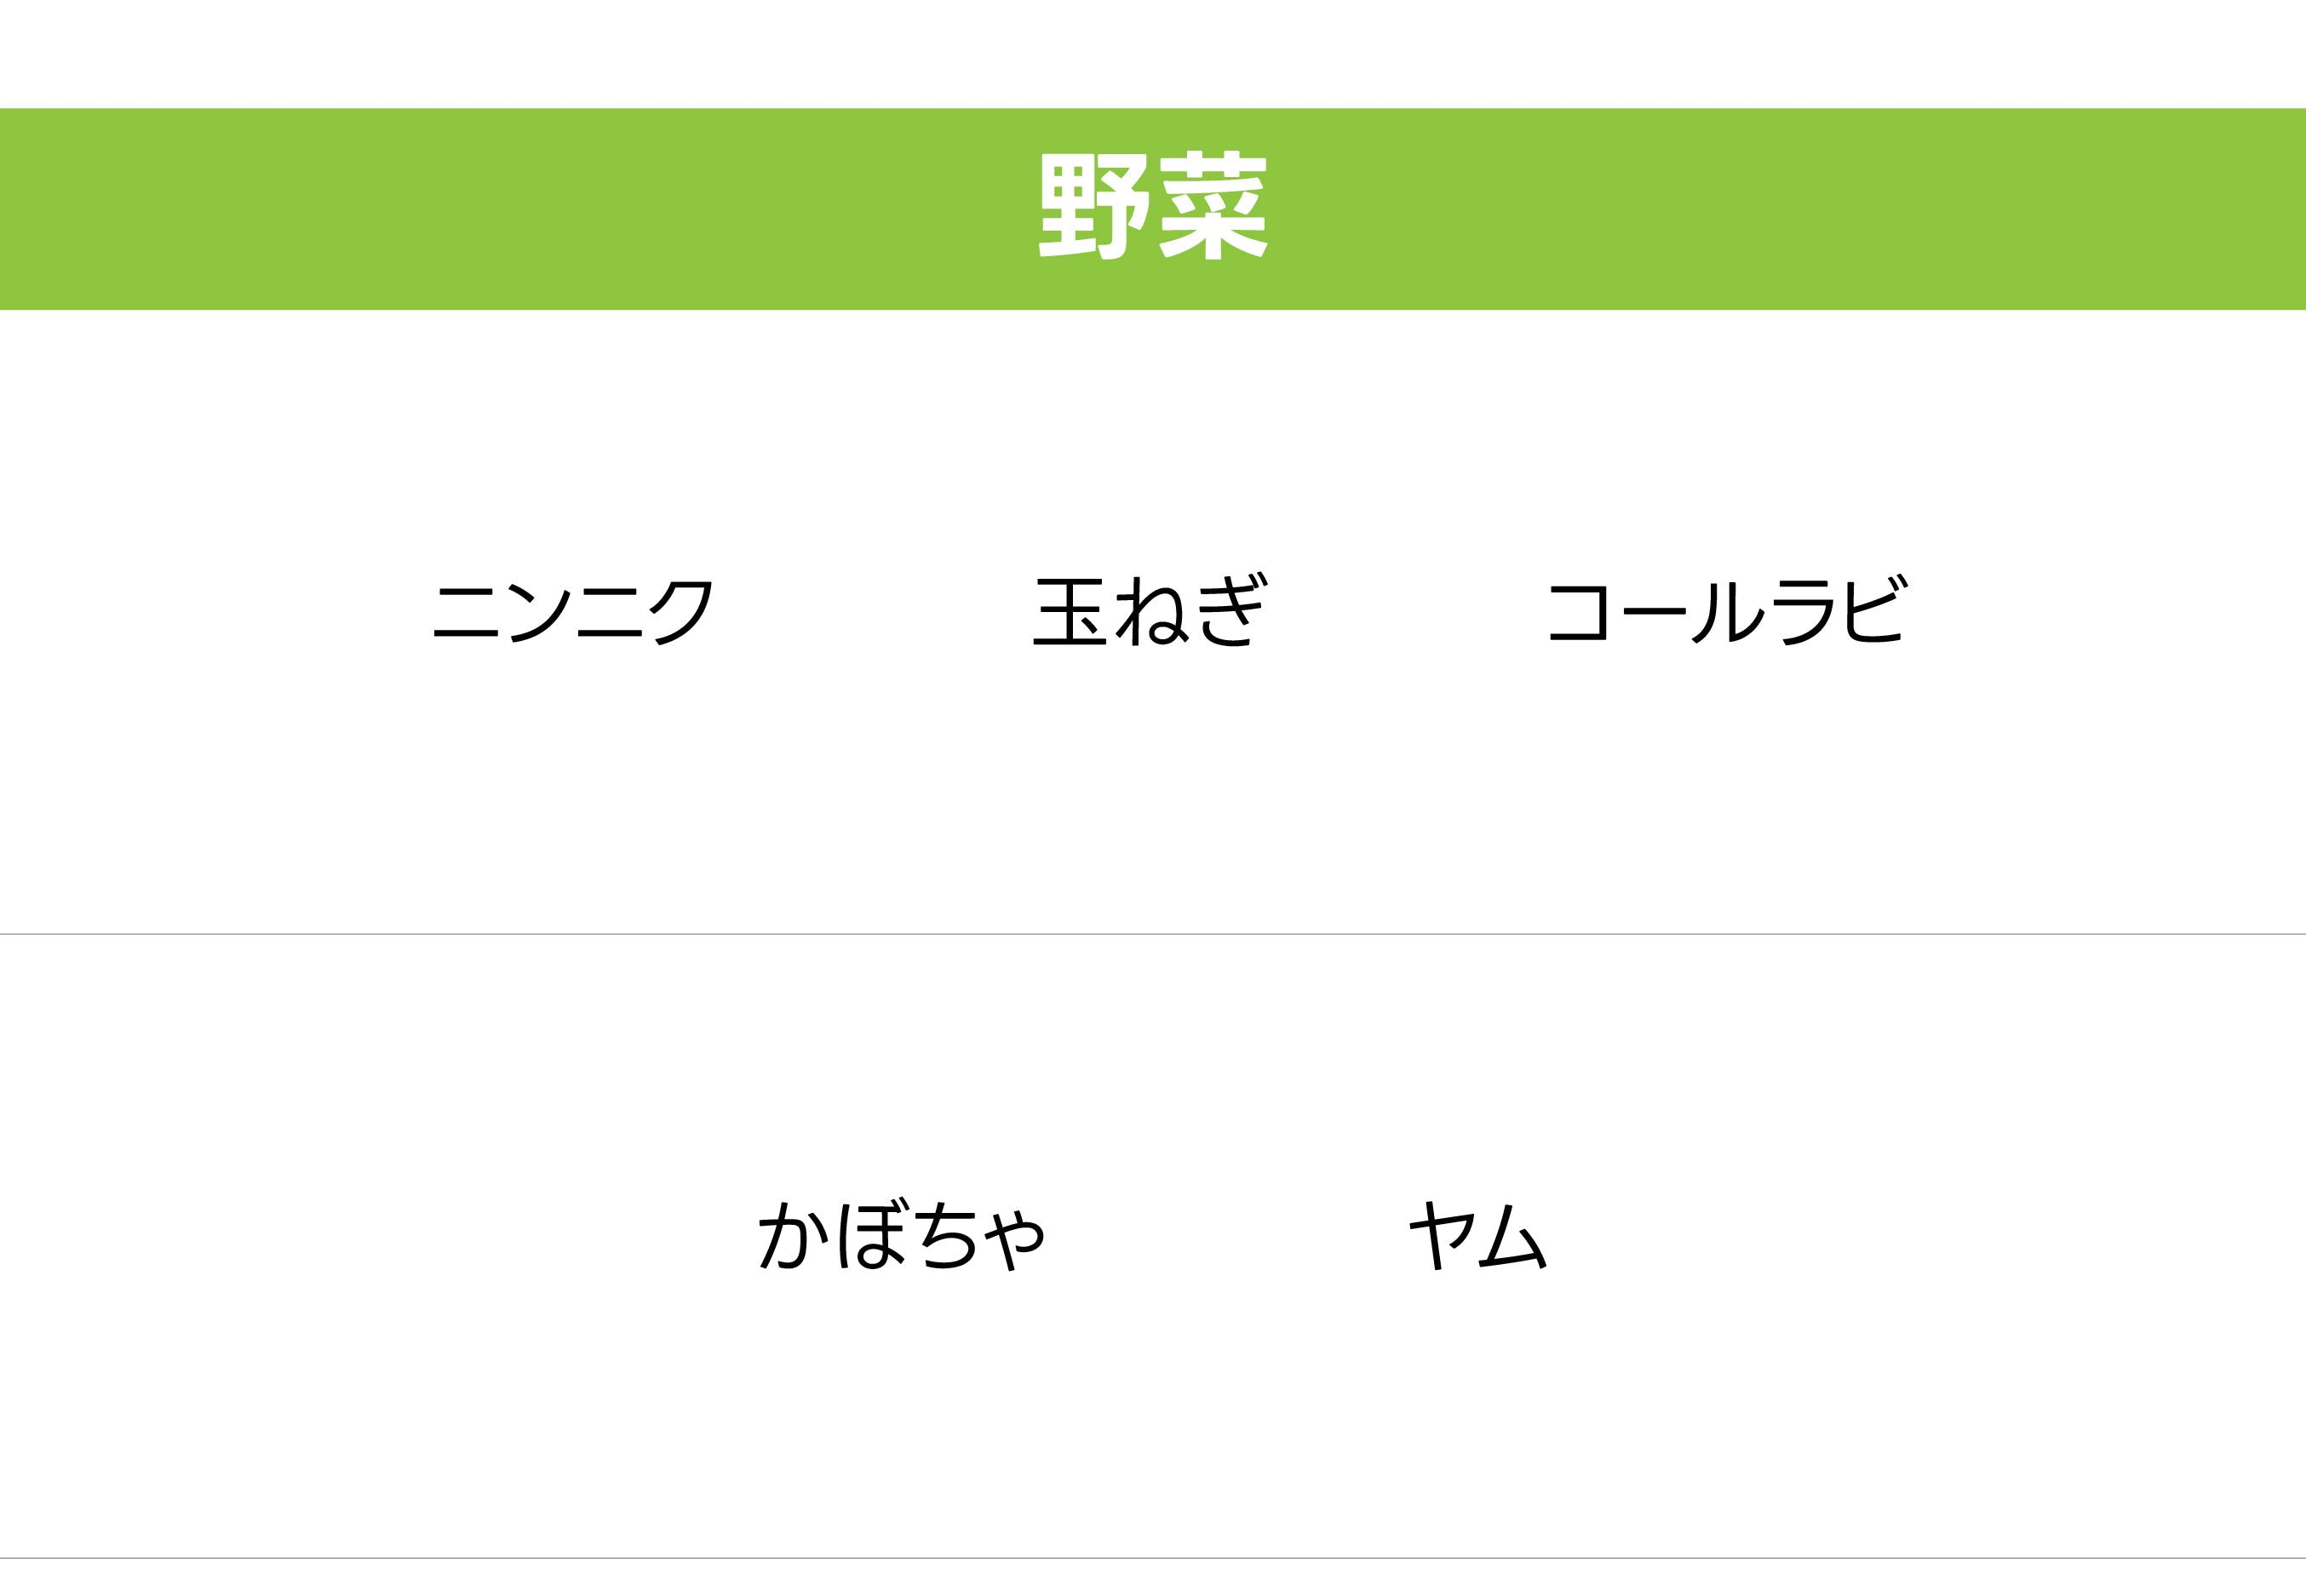Screen dimensions: 2306x1596
Task: Click the 野 kanji in the header
Action: point(1093,206)
